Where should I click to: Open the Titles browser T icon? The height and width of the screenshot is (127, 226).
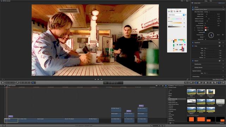(209, 83)
